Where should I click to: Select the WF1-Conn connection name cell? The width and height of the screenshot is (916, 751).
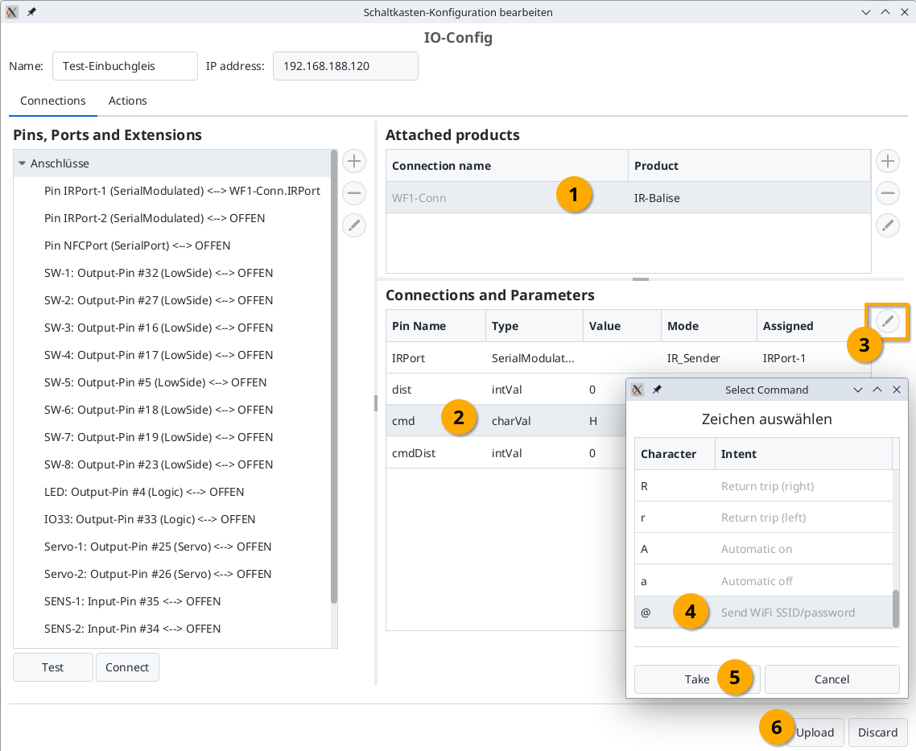[506, 198]
